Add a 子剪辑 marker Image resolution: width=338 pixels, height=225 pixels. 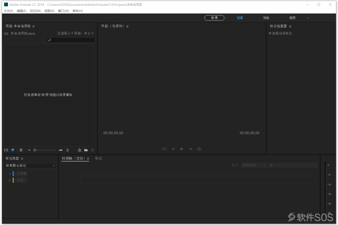pyautogui.click(x=21, y=173)
